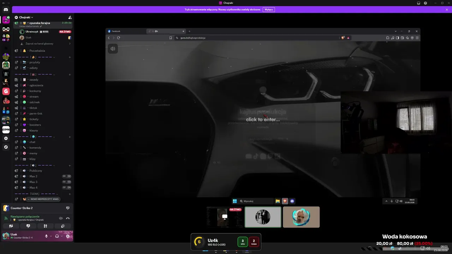Open headphone output options arrow

[x=61, y=236]
